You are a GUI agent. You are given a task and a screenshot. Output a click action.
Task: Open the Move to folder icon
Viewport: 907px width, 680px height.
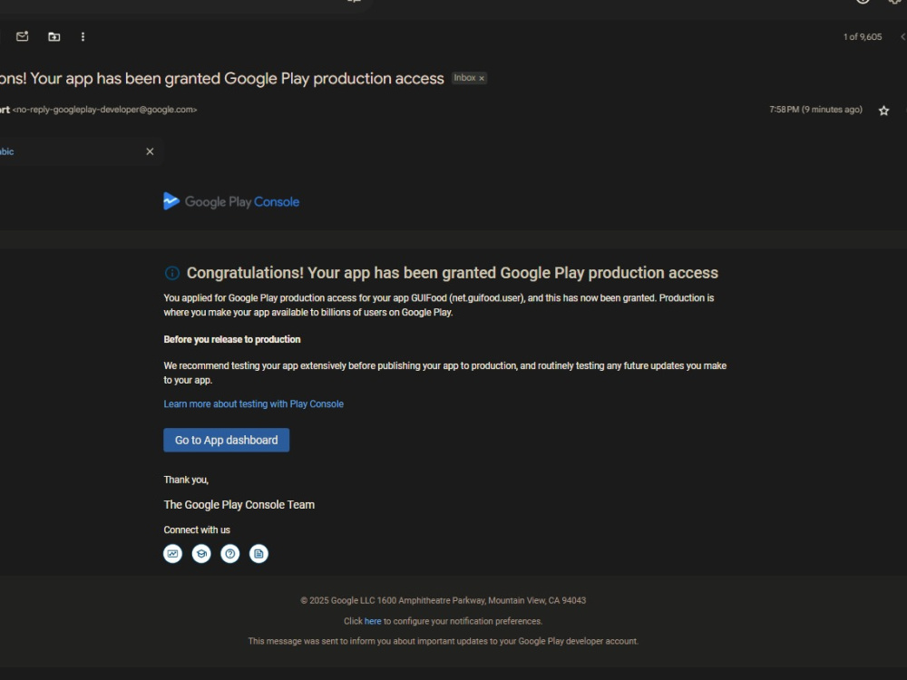click(x=54, y=37)
